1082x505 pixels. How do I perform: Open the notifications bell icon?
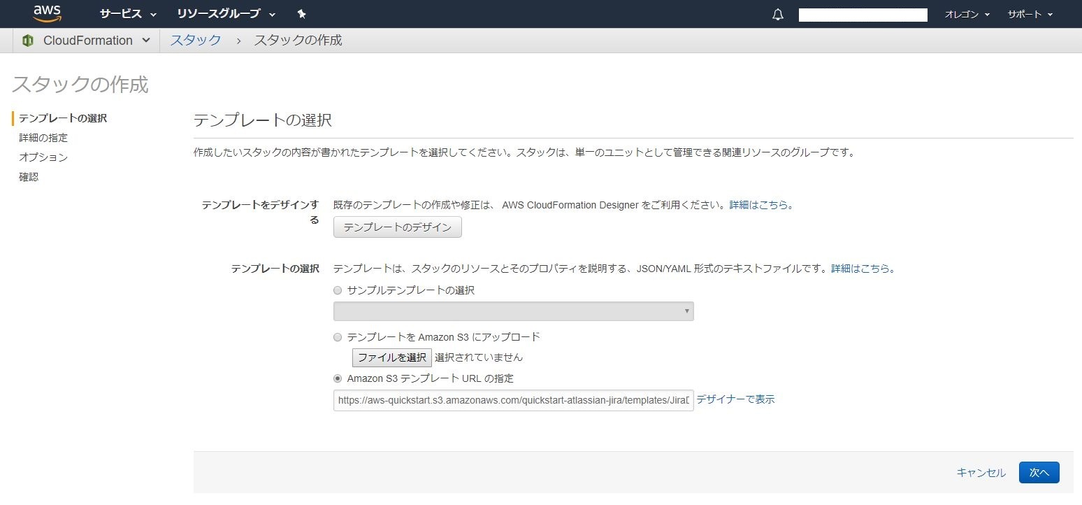[x=778, y=15]
